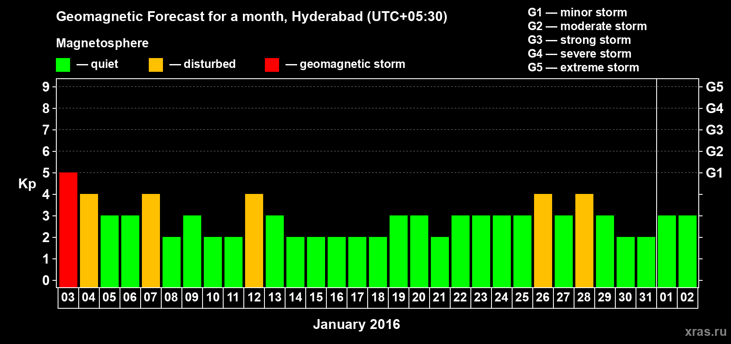Click the green quiet legend swatch
This screenshot has height=344, width=731.
point(63,65)
